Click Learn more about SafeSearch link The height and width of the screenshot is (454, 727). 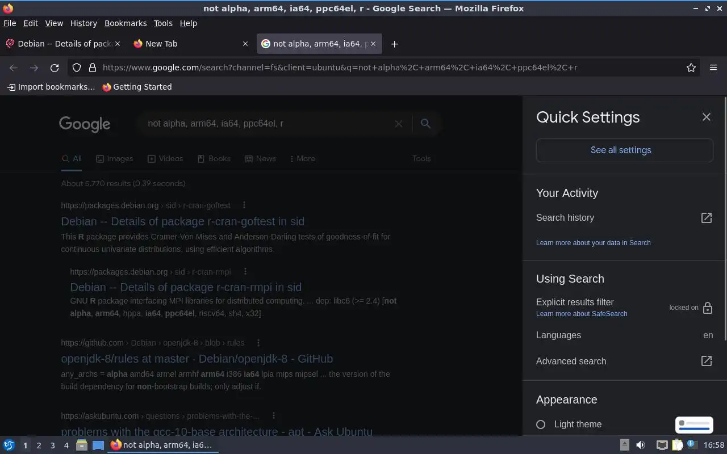pos(582,313)
